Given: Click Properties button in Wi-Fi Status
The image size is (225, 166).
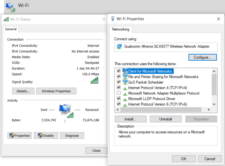Looking at the screenshot, I should pyautogui.click(x=20, y=135).
